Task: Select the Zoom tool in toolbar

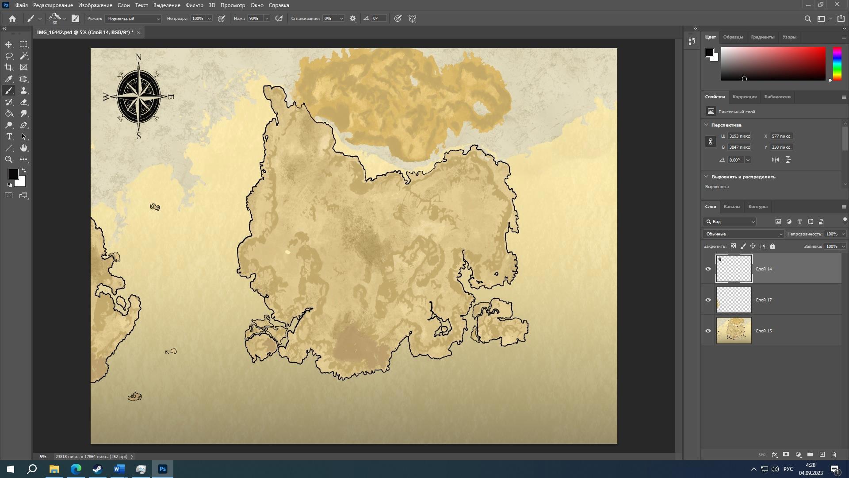Action: (9, 159)
